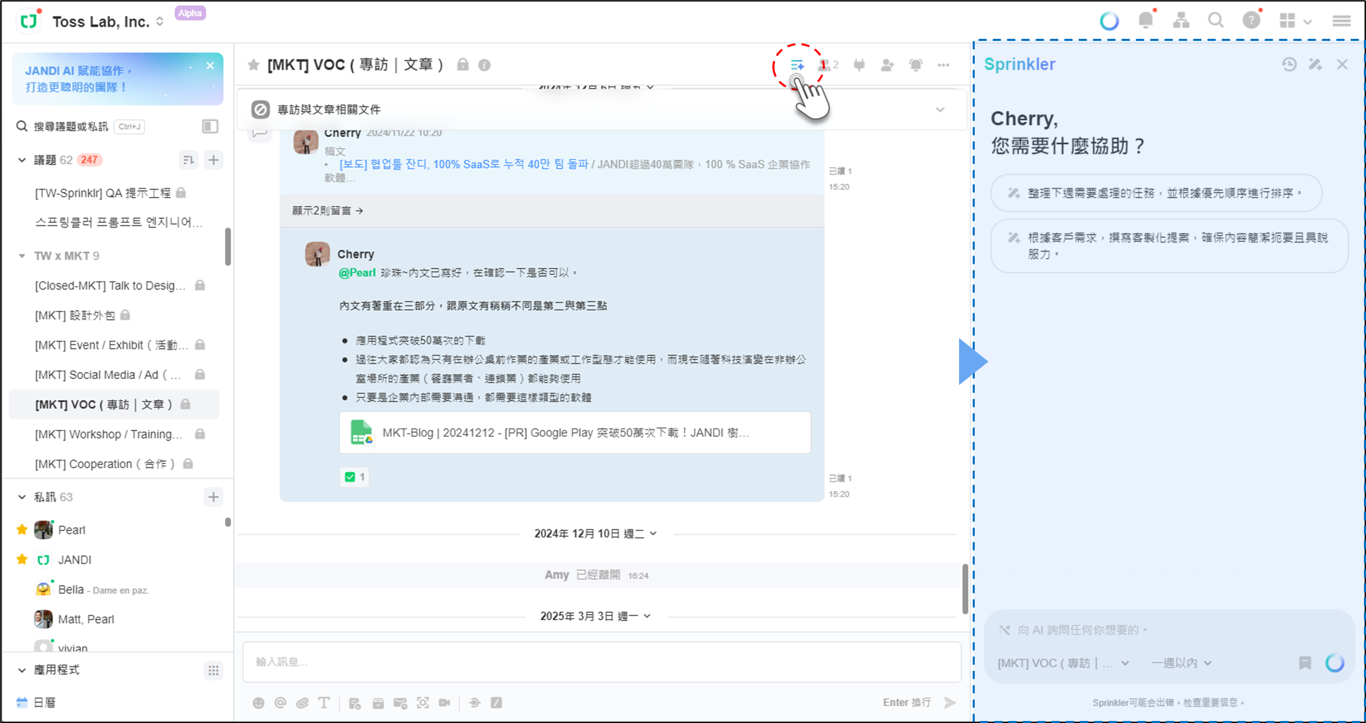The width and height of the screenshot is (1366, 723).
Task: Open the [보도] 협업툴 잔디 article link
Action: coord(464,165)
